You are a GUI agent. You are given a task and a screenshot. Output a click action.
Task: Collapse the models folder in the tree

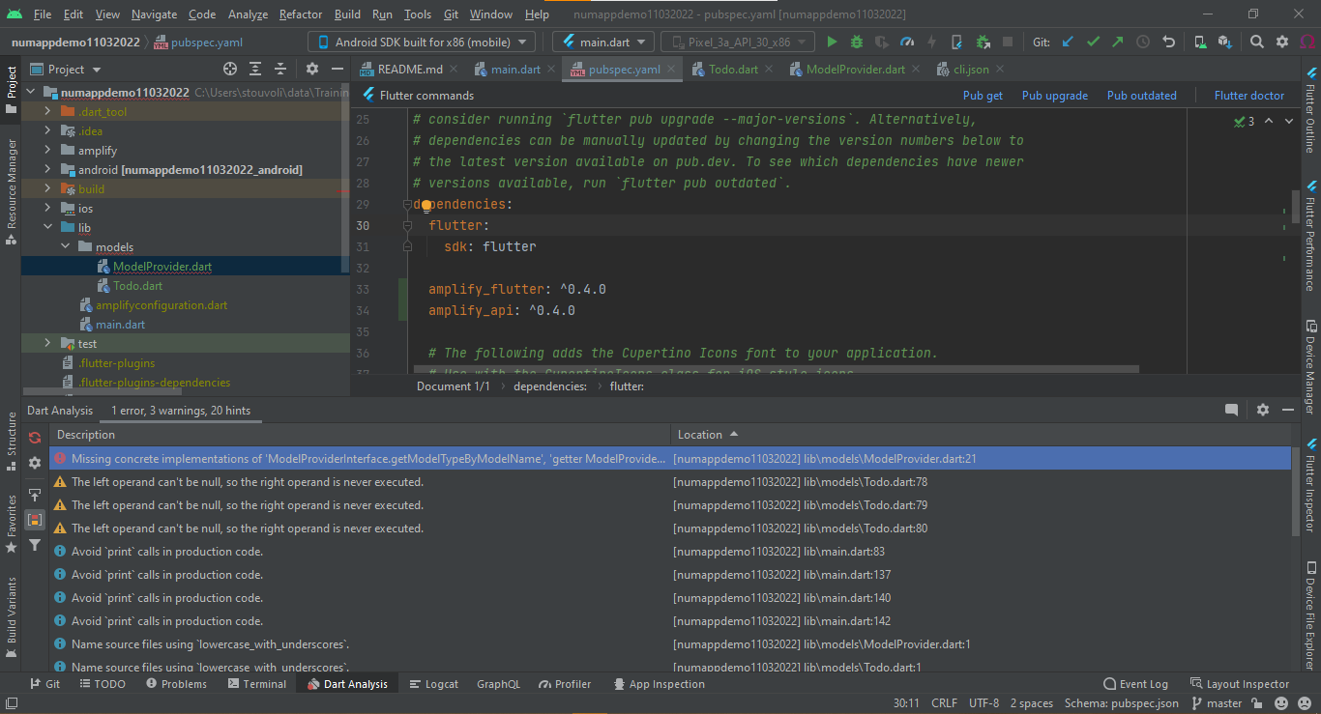(63, 246)
